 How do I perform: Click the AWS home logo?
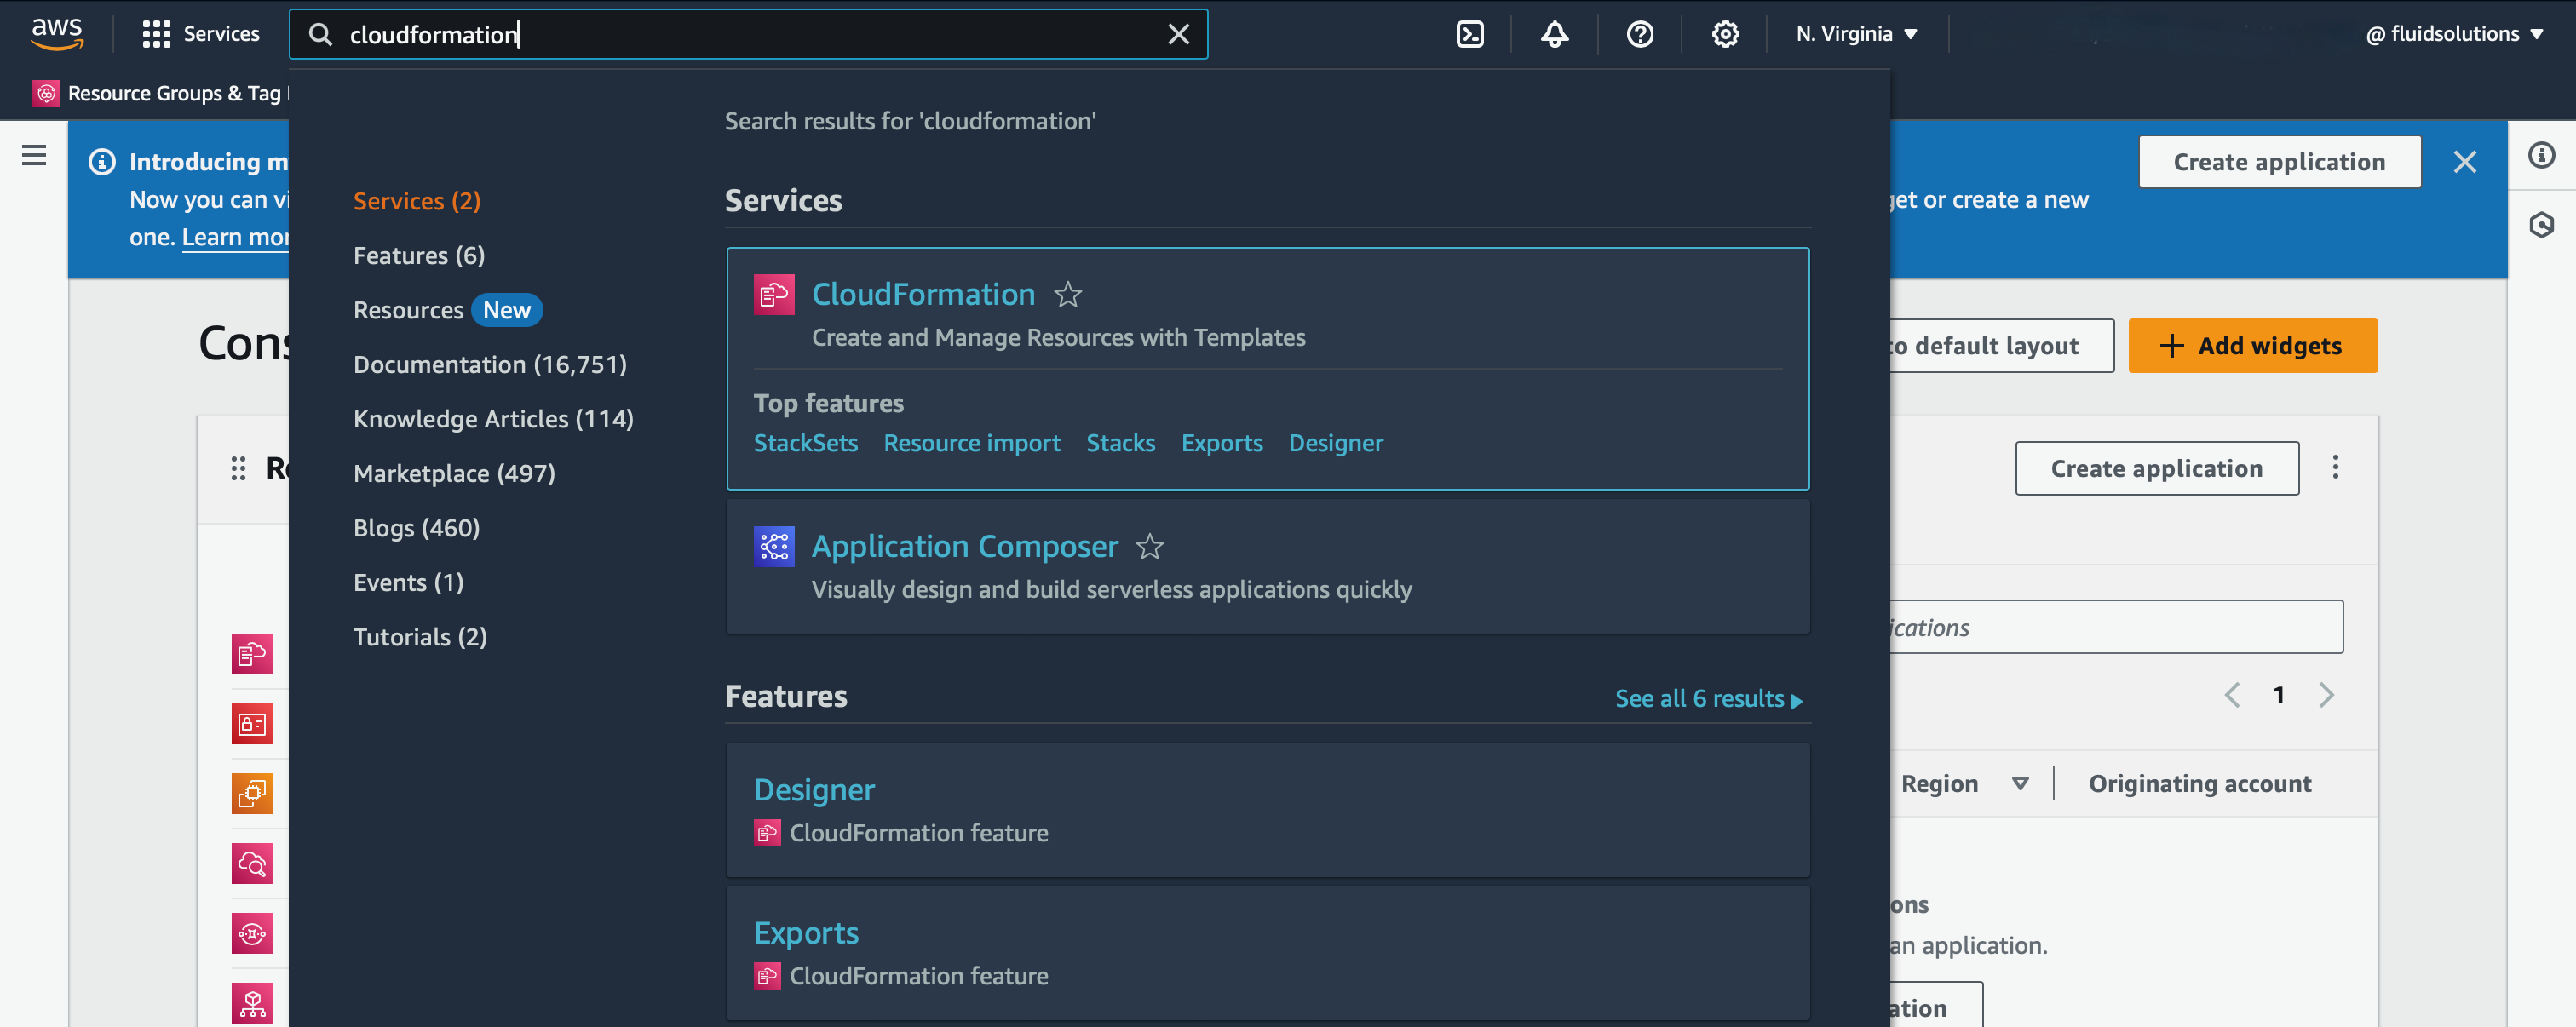(57, 33)
